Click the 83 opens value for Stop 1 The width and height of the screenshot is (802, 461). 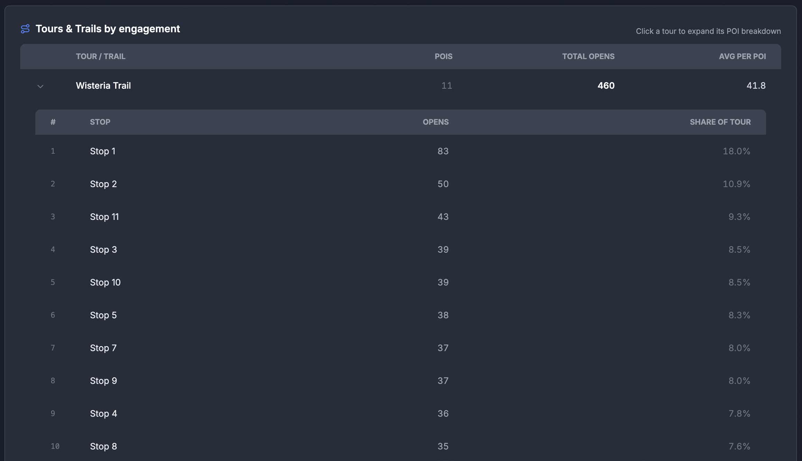point(443,151)
